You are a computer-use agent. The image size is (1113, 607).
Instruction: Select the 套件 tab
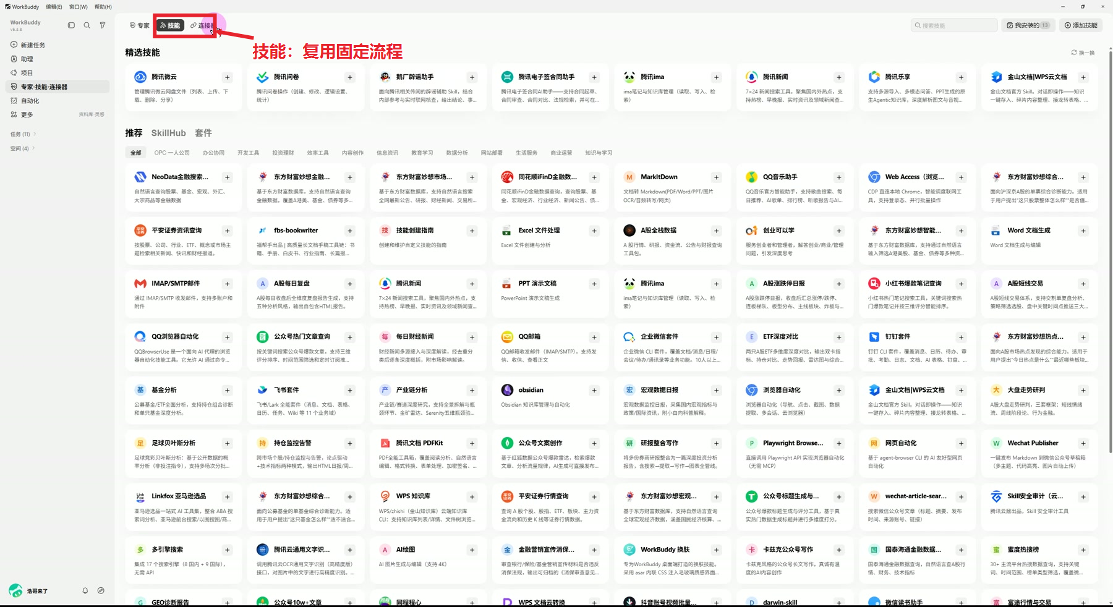[203, 133]
